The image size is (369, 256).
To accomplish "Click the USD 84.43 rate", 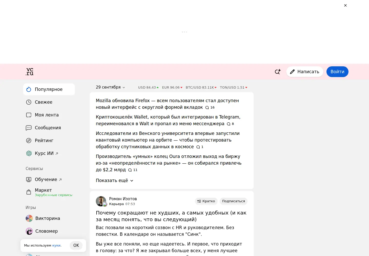I will tap(148, 88).
